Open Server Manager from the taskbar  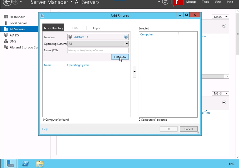[10, 164]
